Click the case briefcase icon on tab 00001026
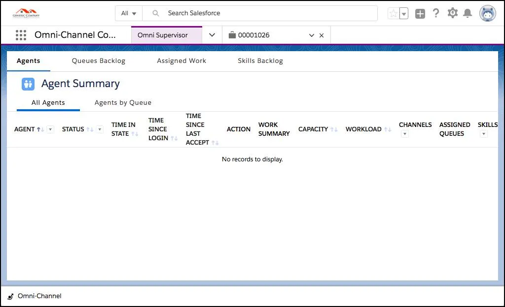 tap(232, 35)
